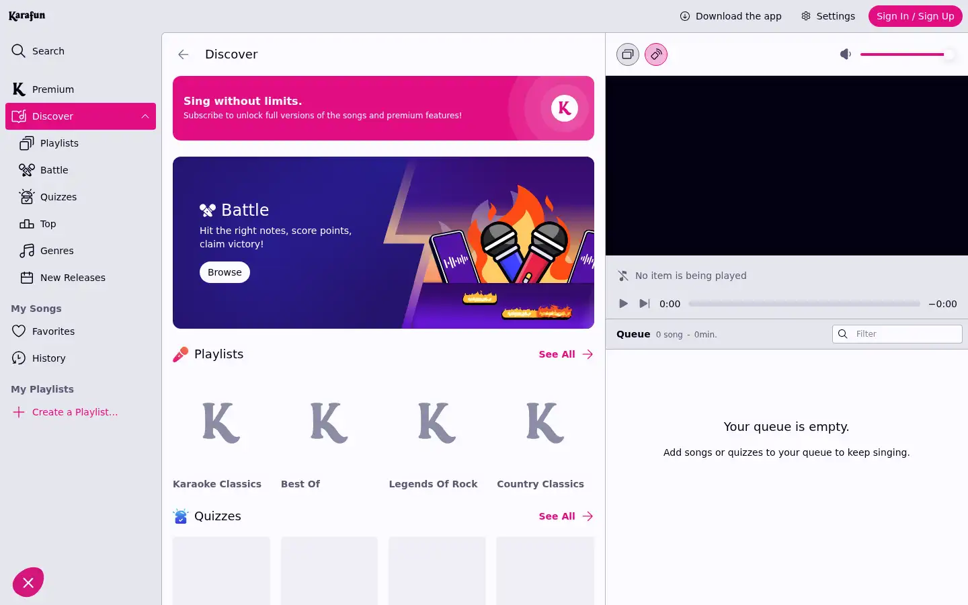Click the song progress bar
The width and height of the screenshot is (968, 605).
point(804,304)
